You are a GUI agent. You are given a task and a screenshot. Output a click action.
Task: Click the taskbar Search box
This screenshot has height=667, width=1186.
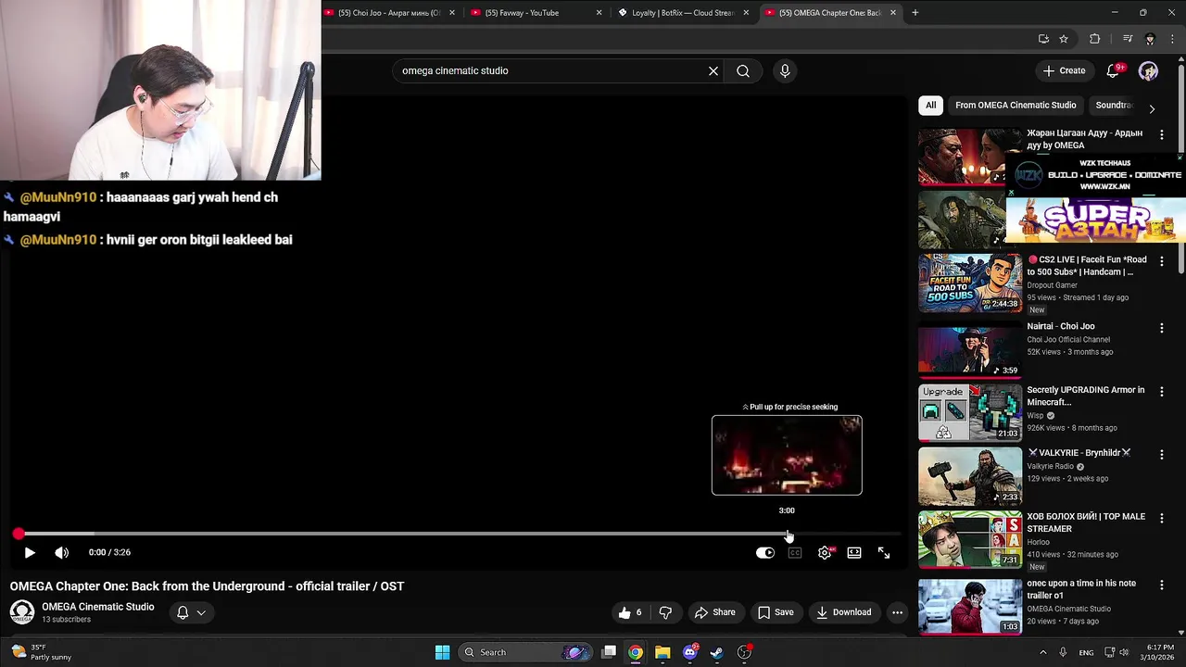pos(524,652)
